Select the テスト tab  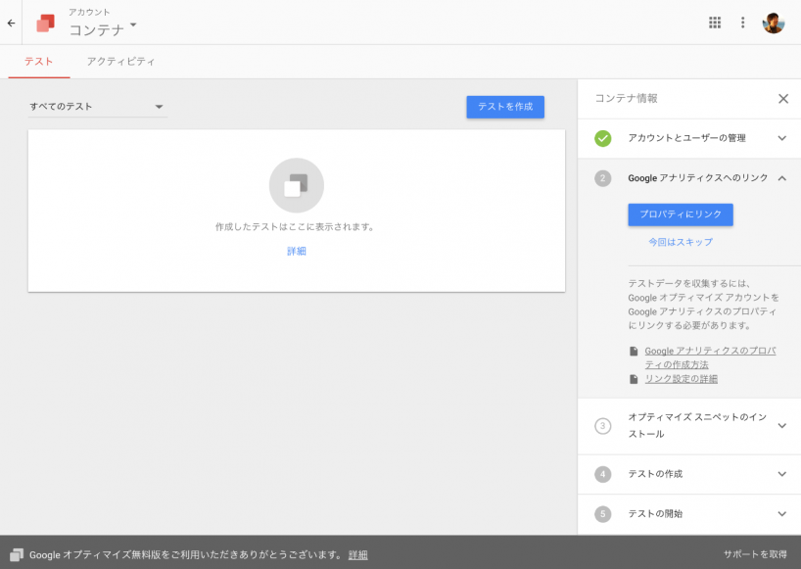click(39, 62)
